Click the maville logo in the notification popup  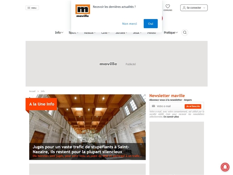(83, 11)
